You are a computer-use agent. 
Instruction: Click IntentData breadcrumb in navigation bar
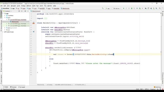(5, 8)
